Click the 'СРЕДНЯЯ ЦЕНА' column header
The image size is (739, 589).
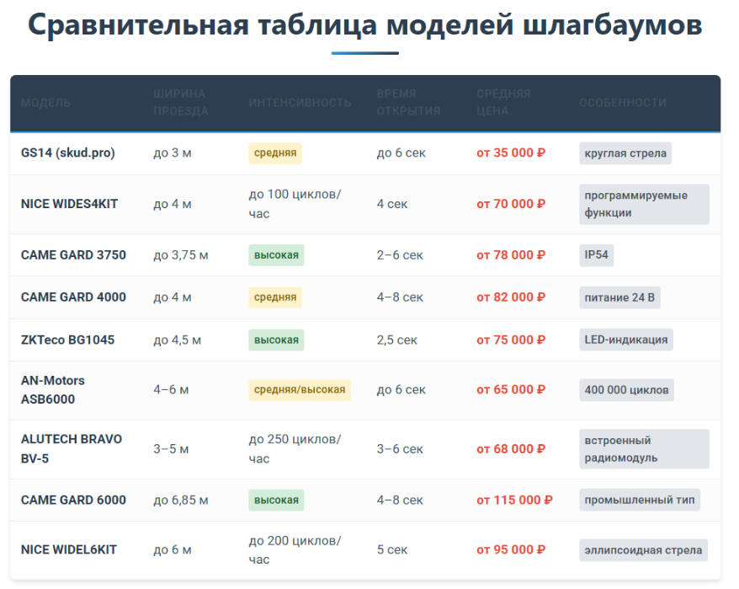[x=503, y=103]
